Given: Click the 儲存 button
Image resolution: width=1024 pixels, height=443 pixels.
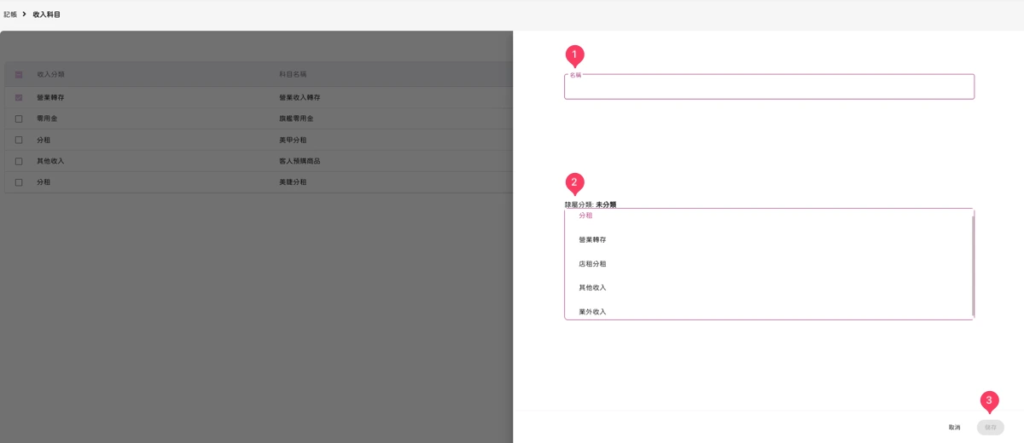Looking at the screenshot, I should (991, 428).
